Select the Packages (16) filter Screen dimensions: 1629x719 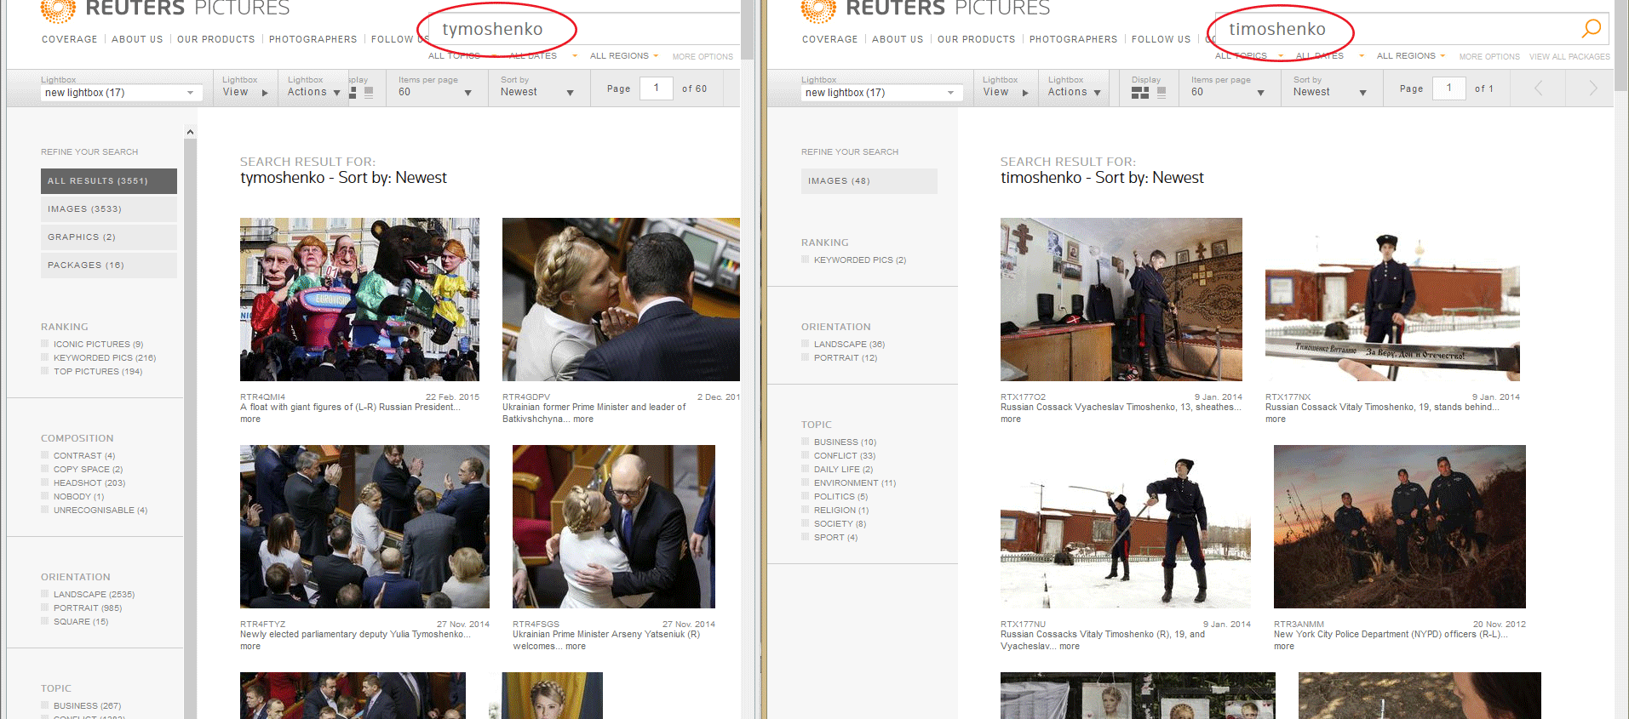coord(109,265)
